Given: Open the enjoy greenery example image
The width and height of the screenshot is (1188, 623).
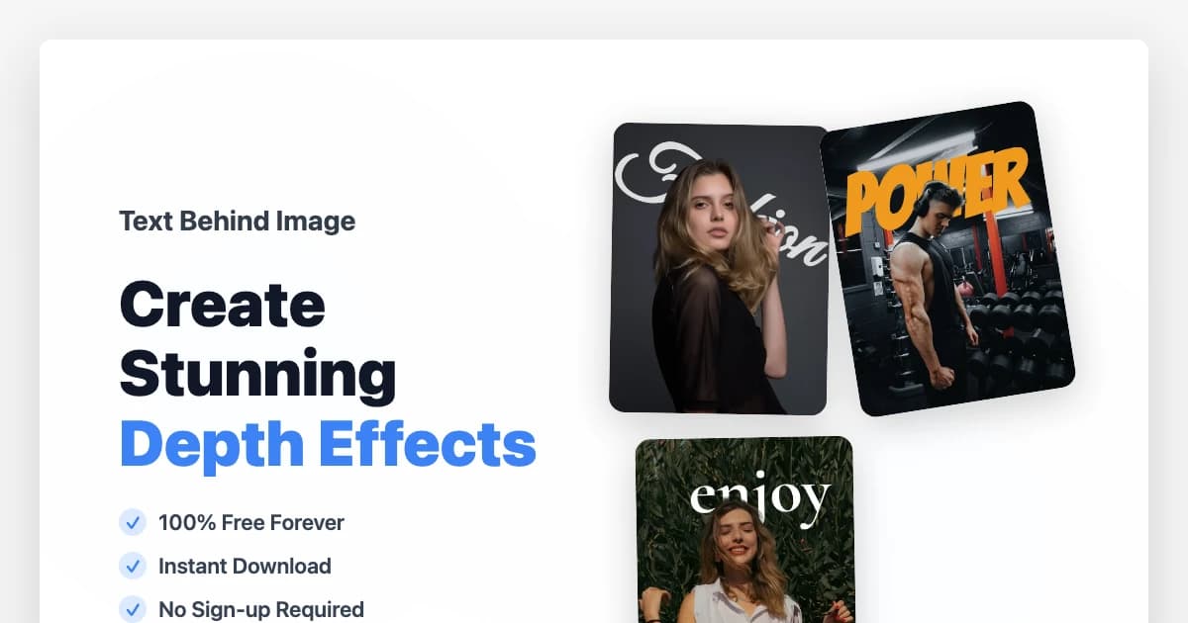Looking at the screenshot, I should [x=744, y=530].
